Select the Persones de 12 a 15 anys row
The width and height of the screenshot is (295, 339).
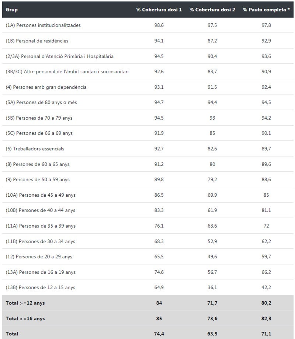tap(41, 287)
